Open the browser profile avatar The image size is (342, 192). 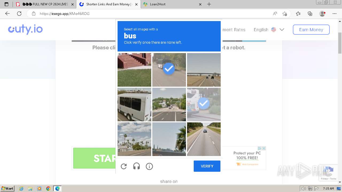pyautogui.click(x=322, y=14)
